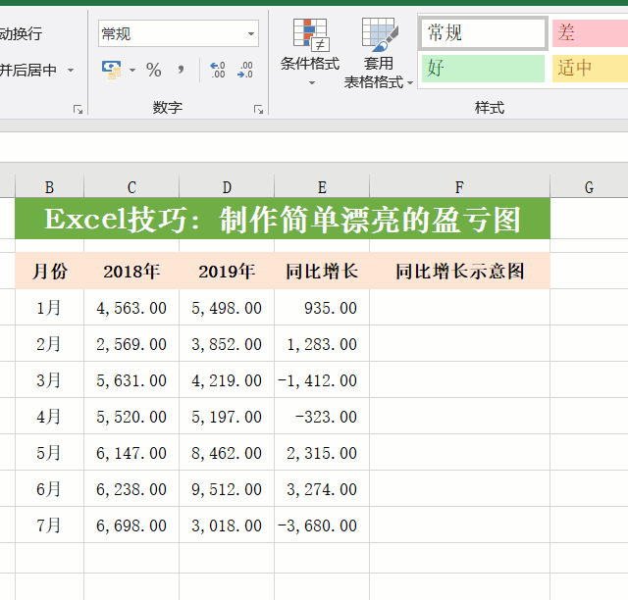Select cell with -1,412.00
Image resolution: width=628 pixels, height=600 pixels.
(x=322, y=379)
